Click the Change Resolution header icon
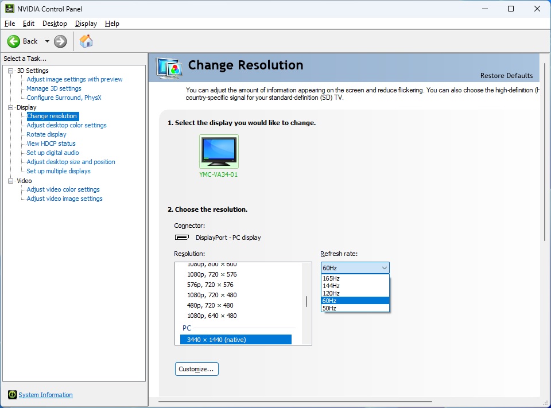This screenshot has width=551, height=408. (x=170, y=68)
